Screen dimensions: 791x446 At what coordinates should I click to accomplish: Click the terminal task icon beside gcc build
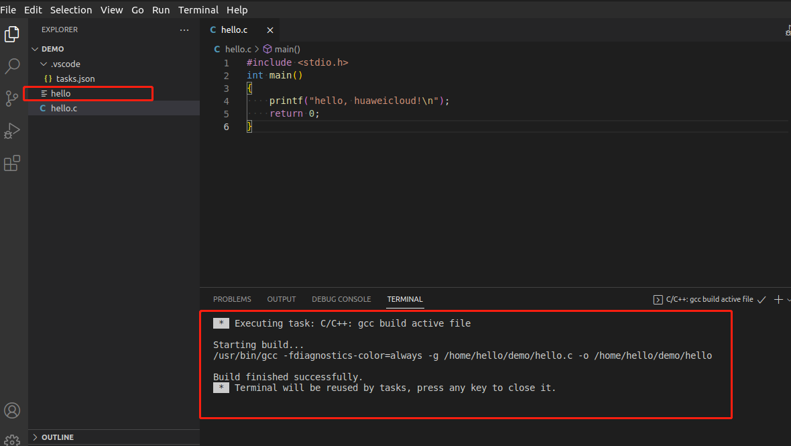(x=658, y=300)
